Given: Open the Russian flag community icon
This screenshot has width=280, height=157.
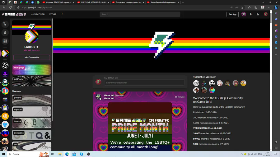Looking at the screenshot, I should click(x=5, y=133).
